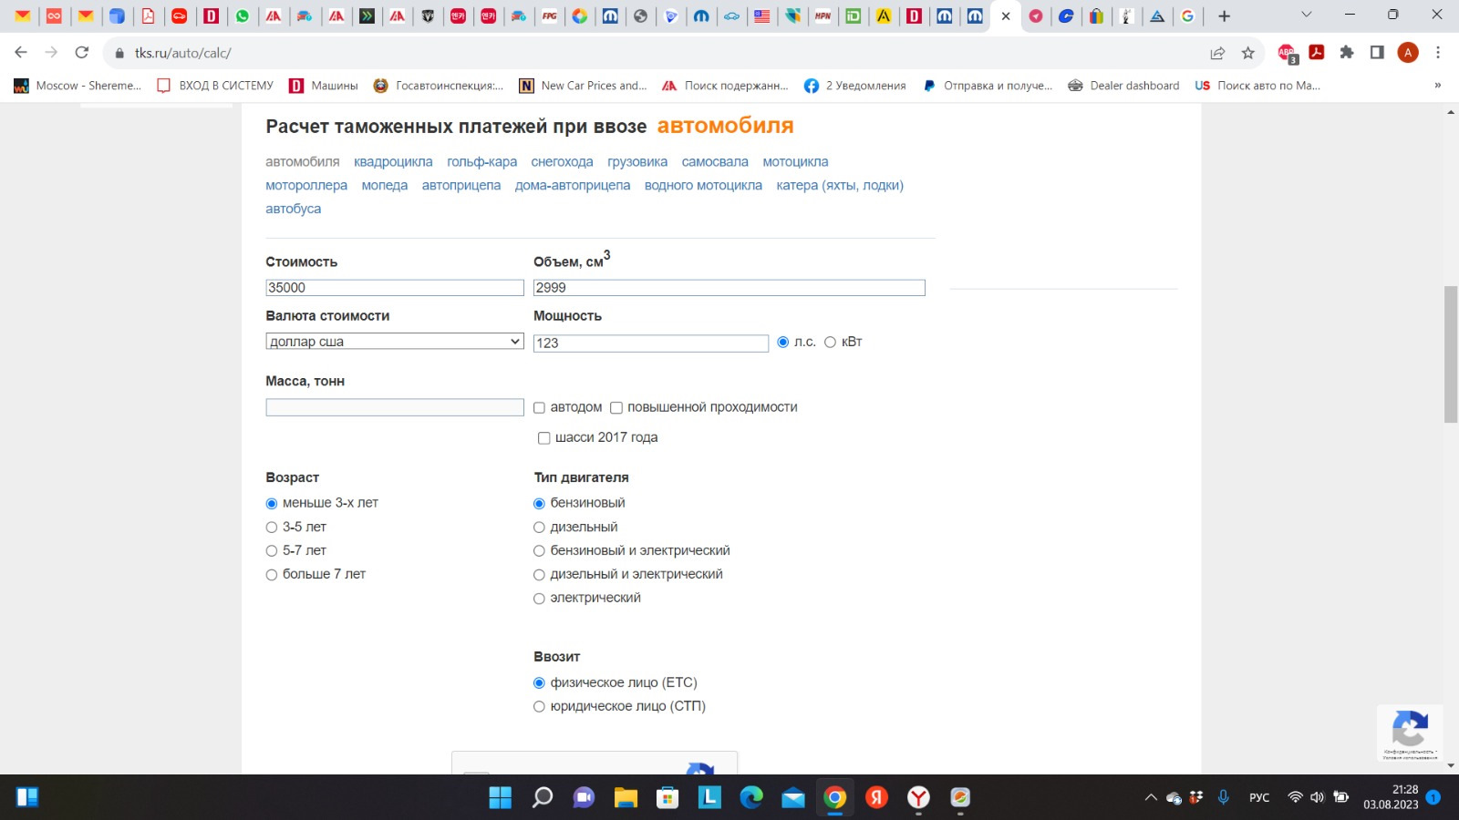Launch Microsoft Edge from taskbar

pos(751,798)
